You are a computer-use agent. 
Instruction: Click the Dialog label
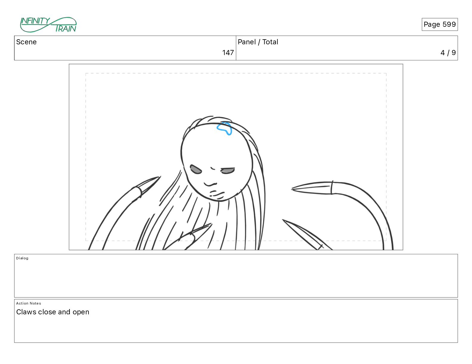(x=22, y=258)
